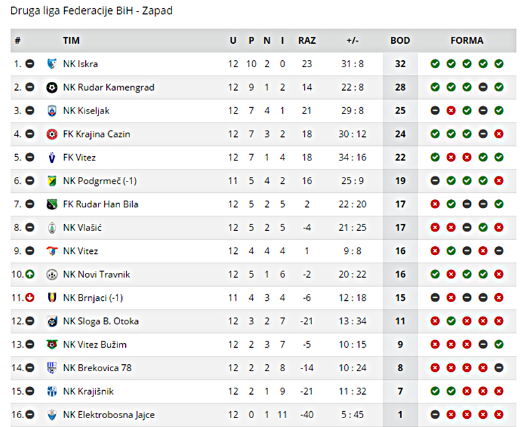Click the FK Krajina Cazin red crest

pos(51,134)
